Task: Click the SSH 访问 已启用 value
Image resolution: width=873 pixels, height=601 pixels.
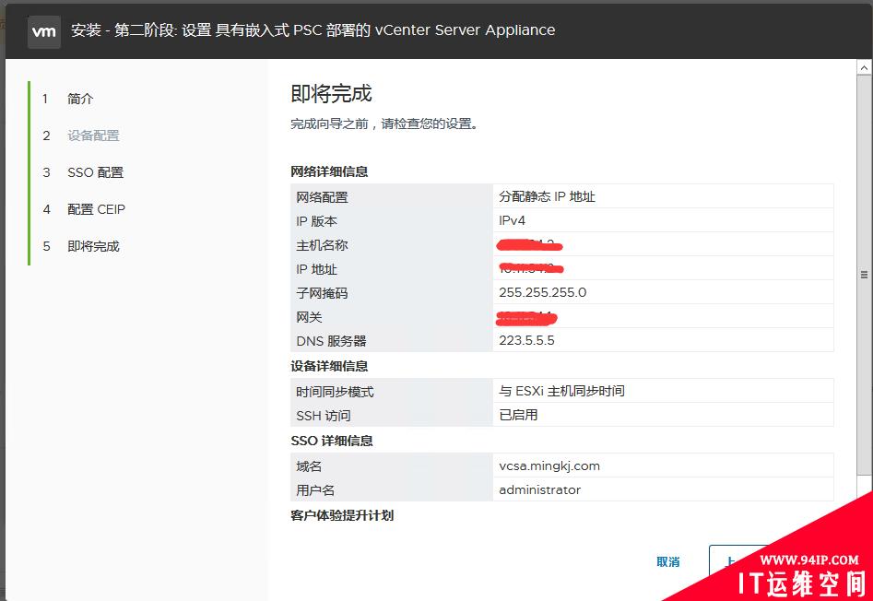Action: (518, 415)
